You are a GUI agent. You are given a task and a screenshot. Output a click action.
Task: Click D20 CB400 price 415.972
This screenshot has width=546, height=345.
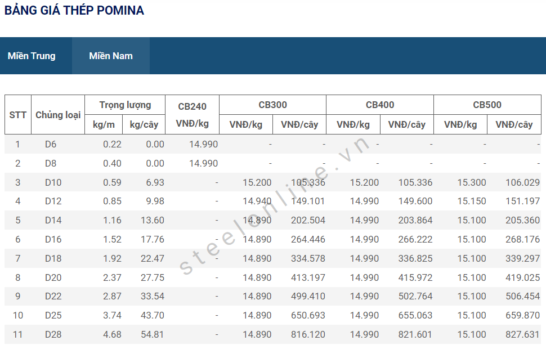(415, 277)
